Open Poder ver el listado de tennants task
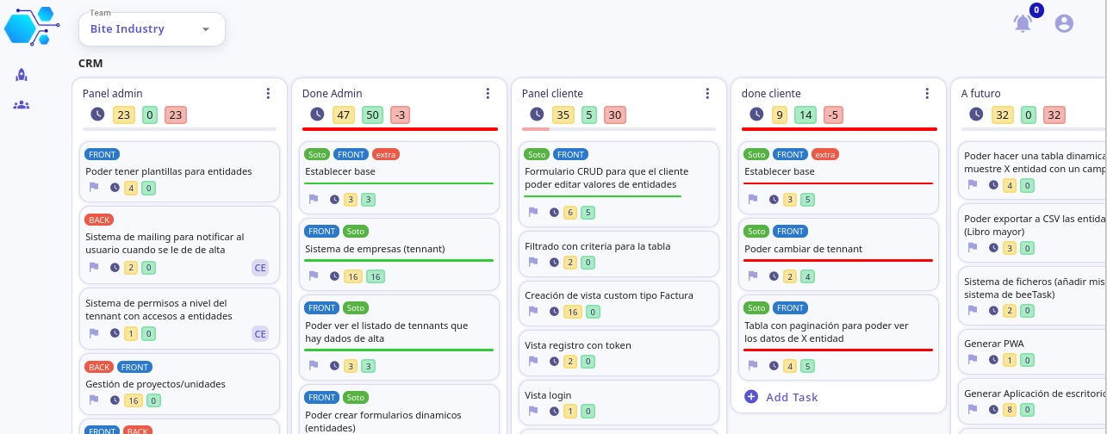The height and width of the screenshot is (434, 1107). tap(399, 338)
